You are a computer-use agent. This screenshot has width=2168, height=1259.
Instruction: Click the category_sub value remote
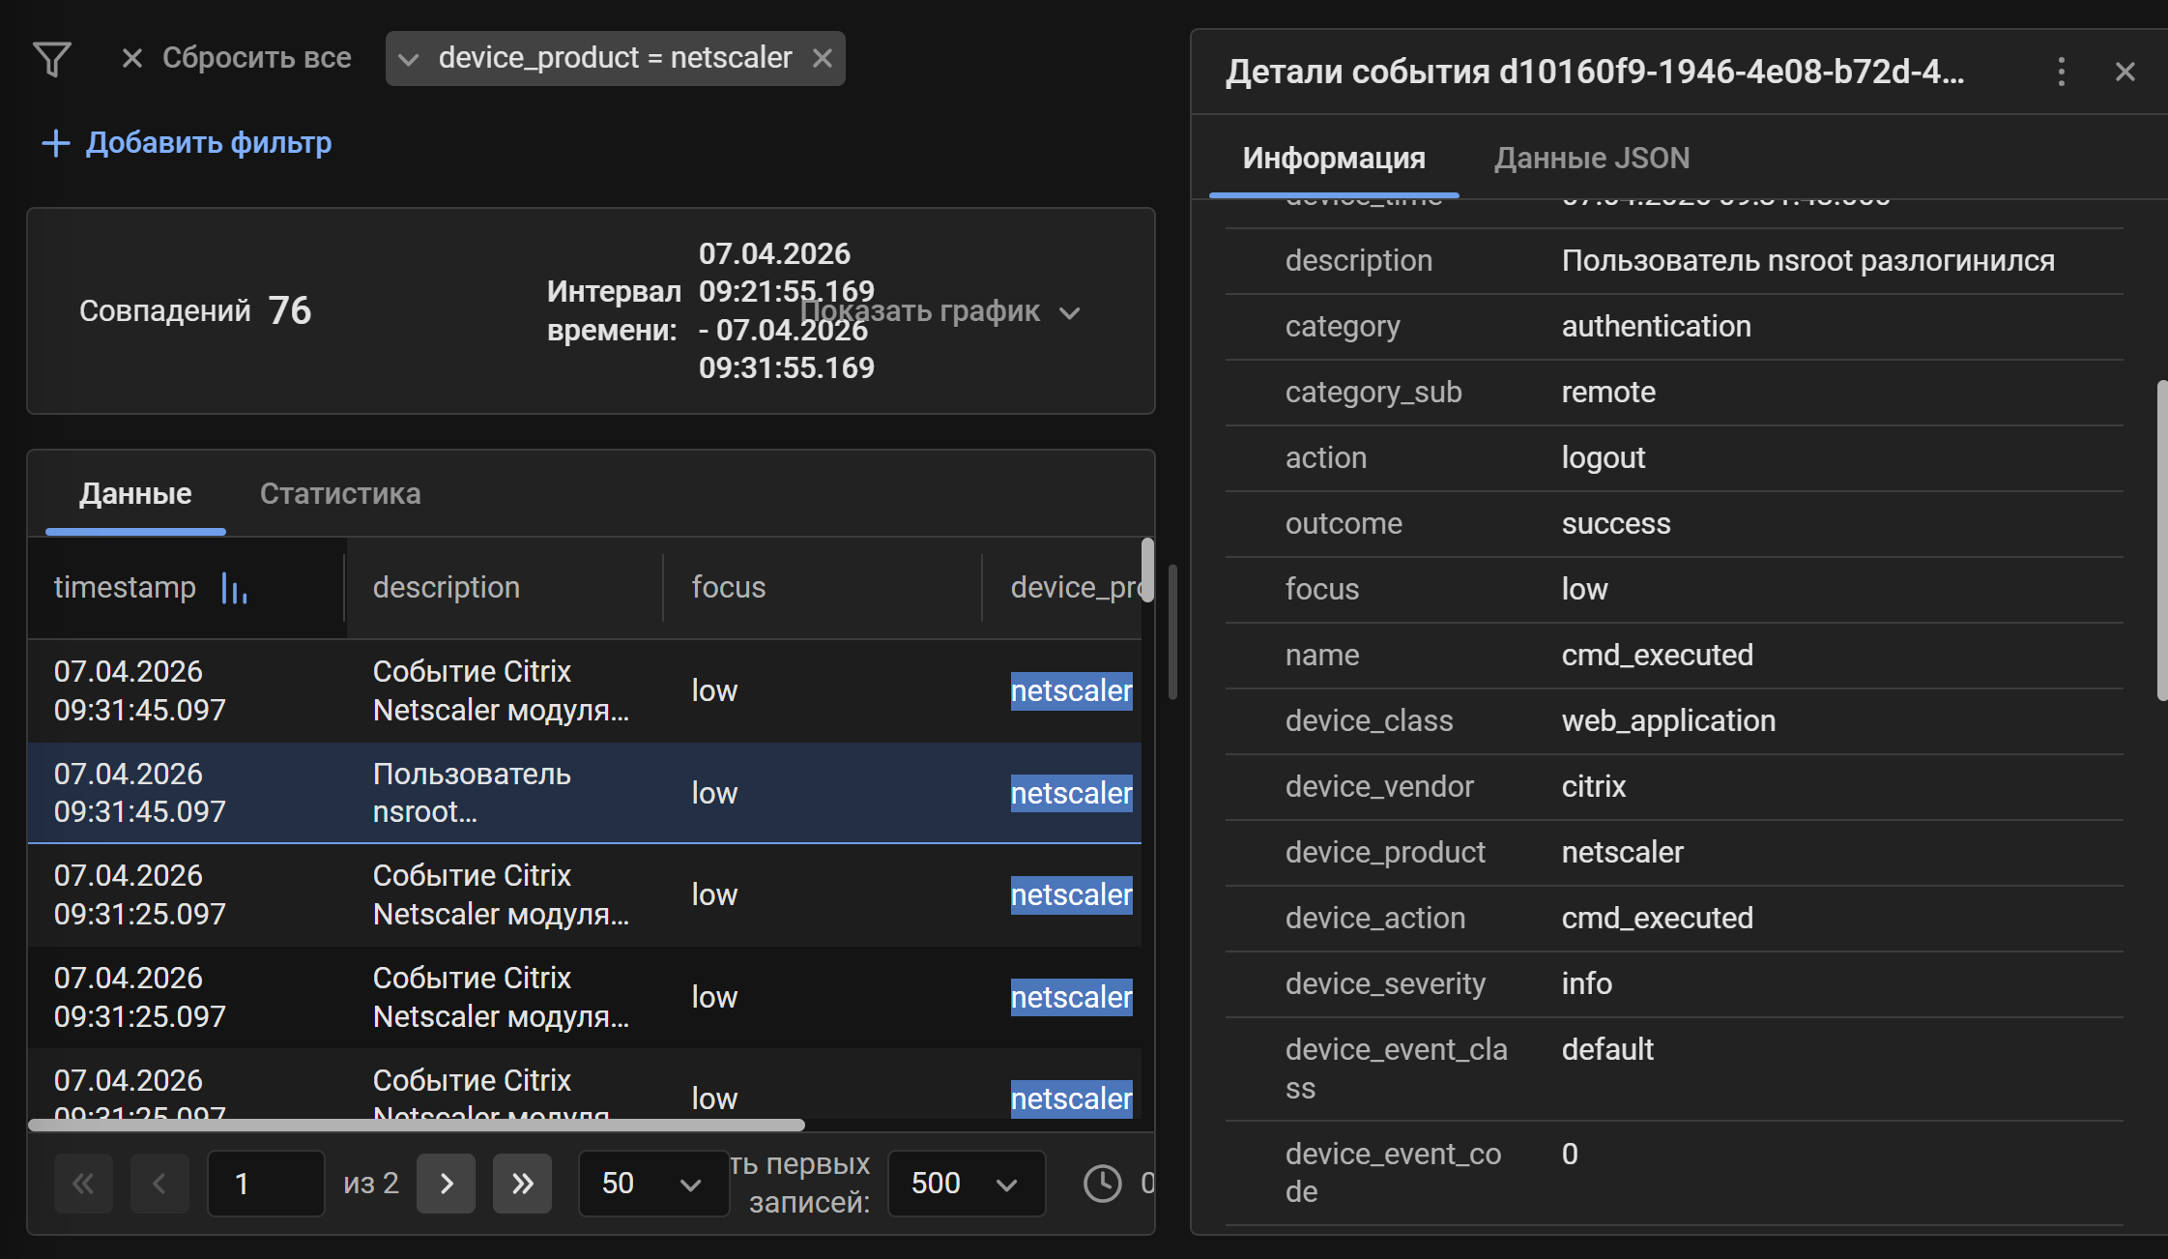(x=1608, y=393)
